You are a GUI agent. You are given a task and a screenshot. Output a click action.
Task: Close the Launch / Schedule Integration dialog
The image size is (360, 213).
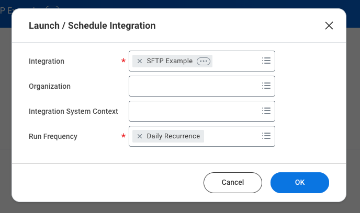(x=329, y=26)
